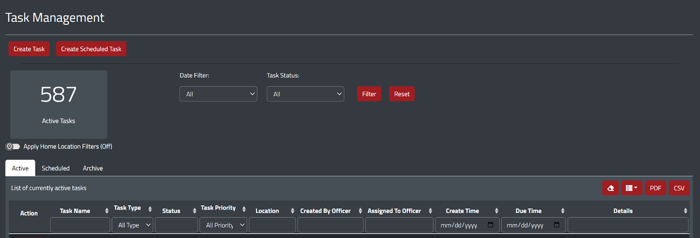This screenshot has height=238, width=700.
Task: Sort by Due Time column arrows
Action: (563, 211)
